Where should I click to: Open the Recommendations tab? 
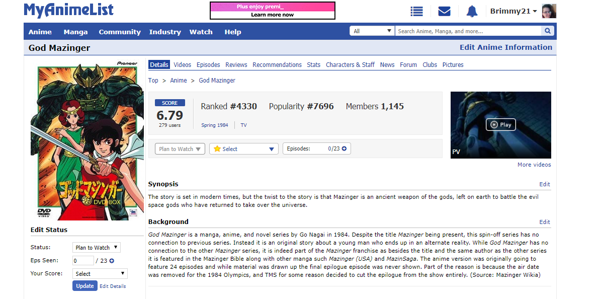pos(277,65)
